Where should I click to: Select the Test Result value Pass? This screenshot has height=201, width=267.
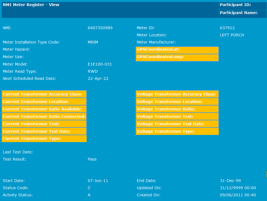pos(92,159)
